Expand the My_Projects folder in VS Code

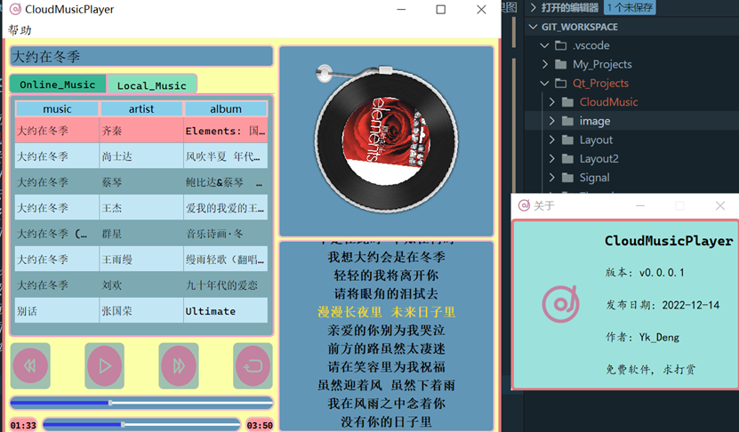(x=544, y=64)
